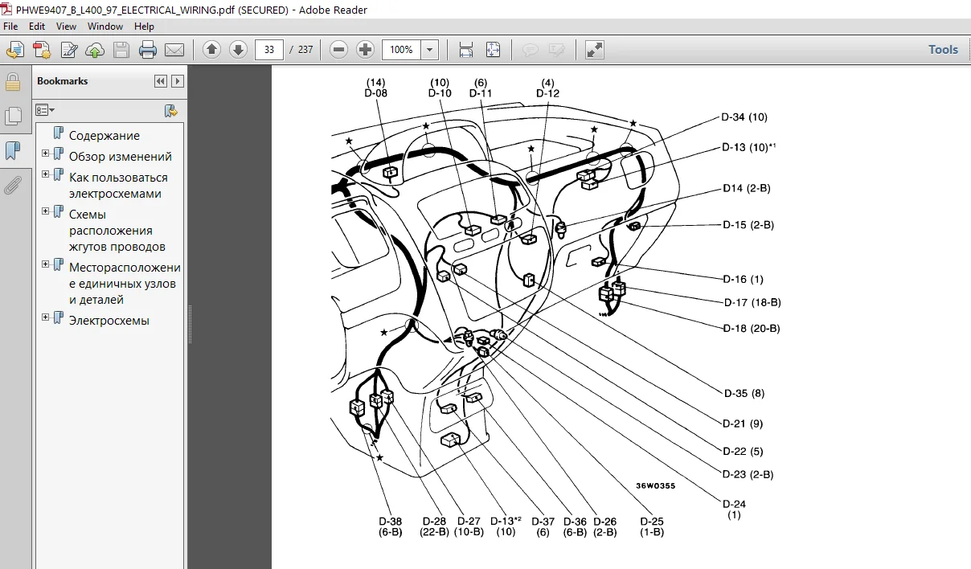The height and width of the screenshot is (569, 971).
Task: Open the File menu
Action: tap(10, 27)
